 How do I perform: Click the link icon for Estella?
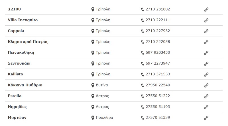[206, 96]
